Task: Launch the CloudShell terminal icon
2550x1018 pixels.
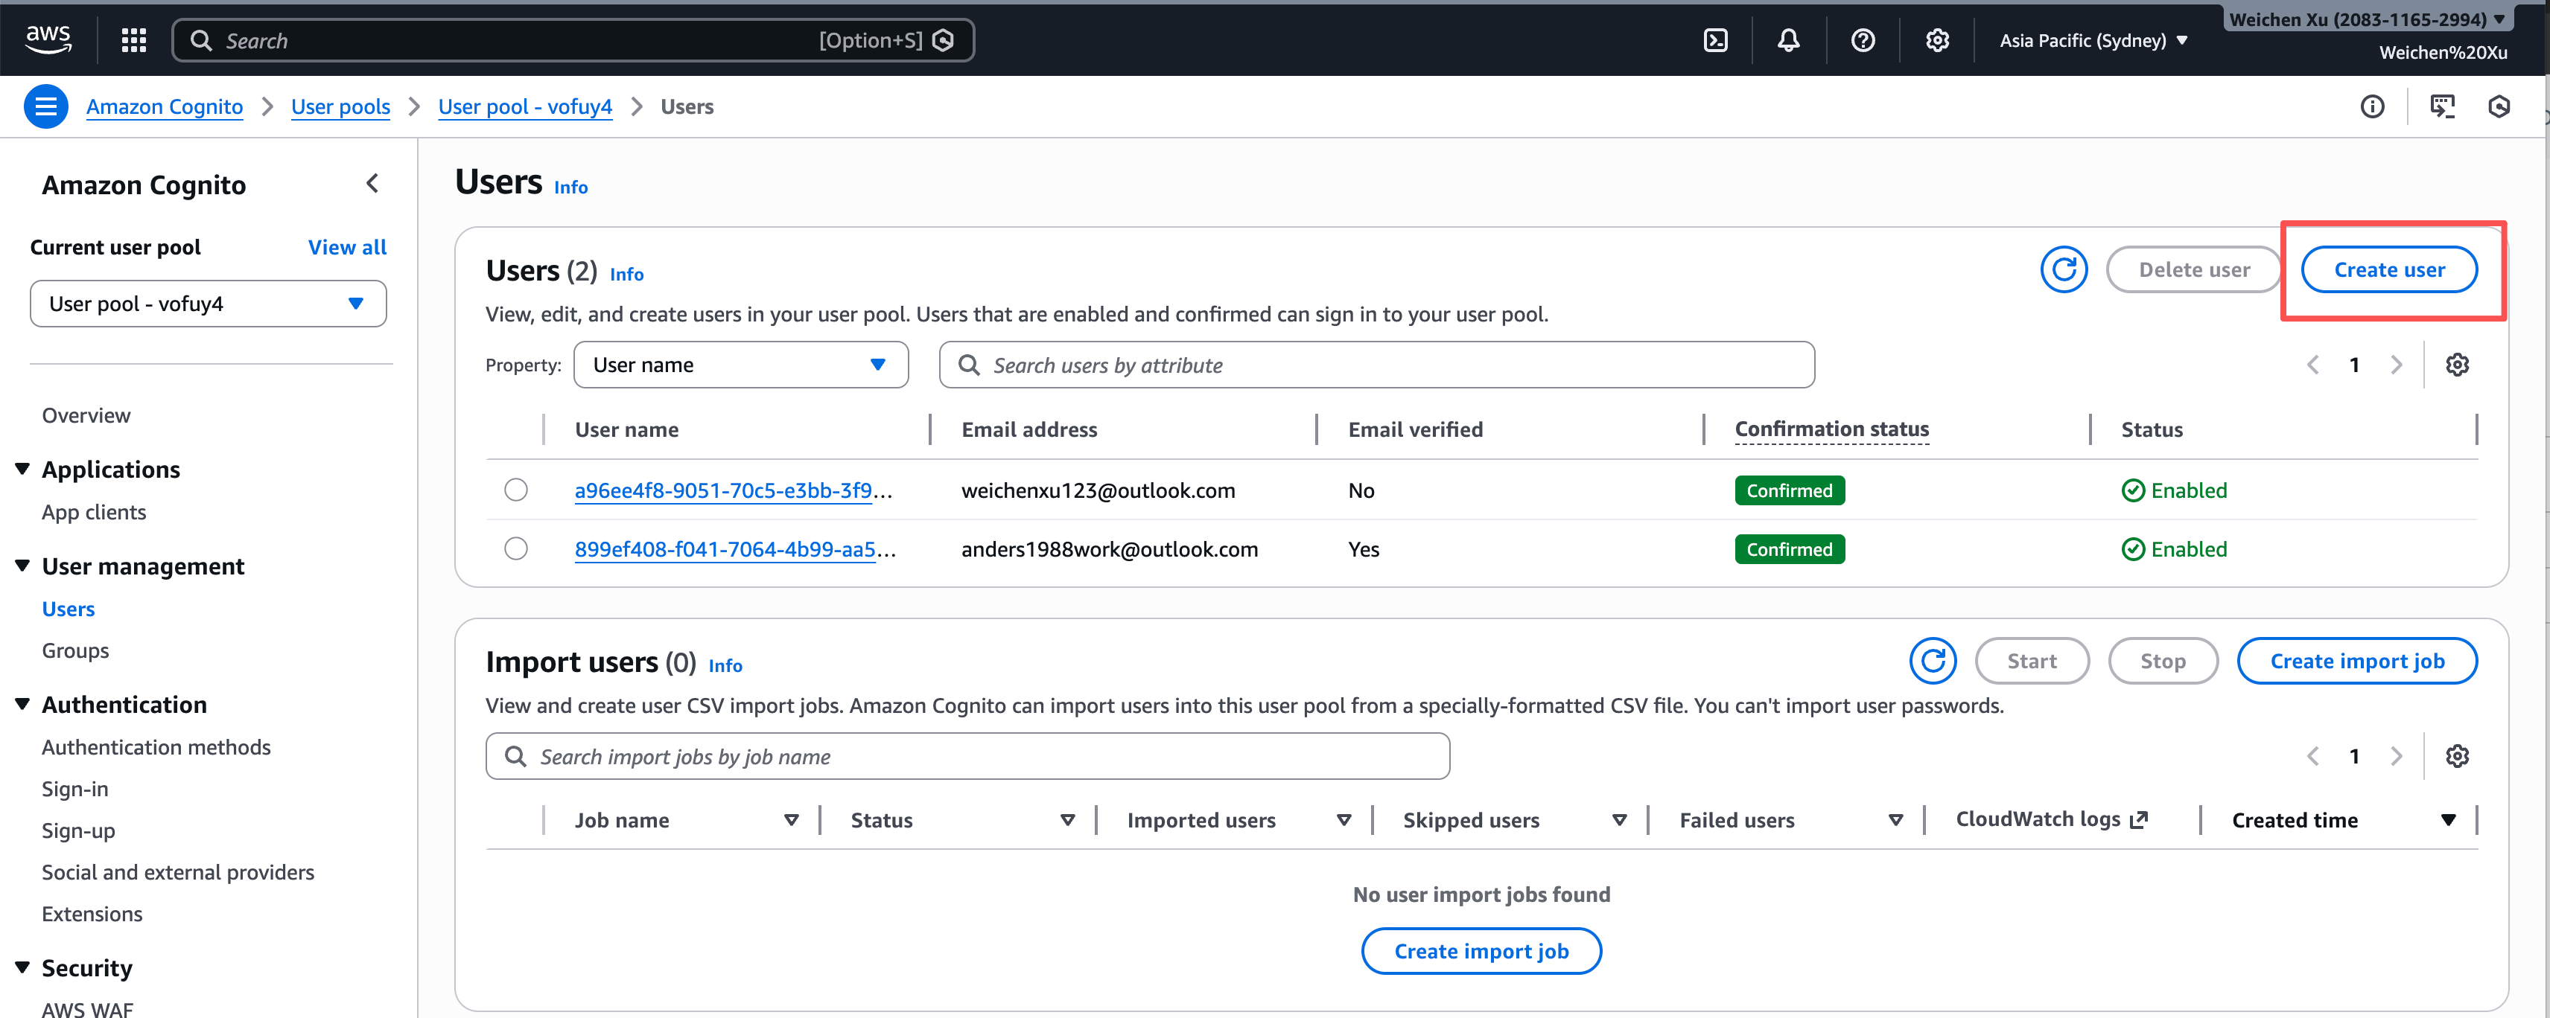Action: (1714, 41)
